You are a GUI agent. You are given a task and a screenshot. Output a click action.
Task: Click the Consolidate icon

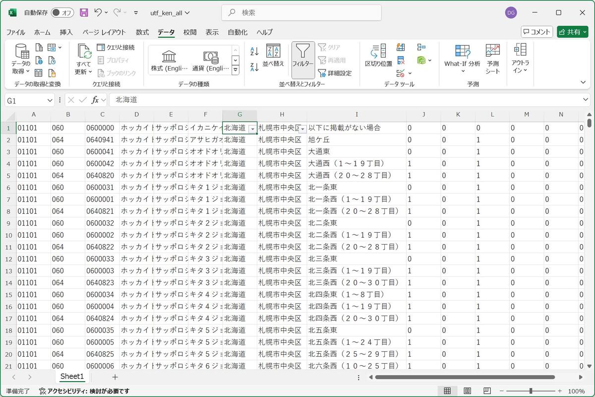coord(421,47)
